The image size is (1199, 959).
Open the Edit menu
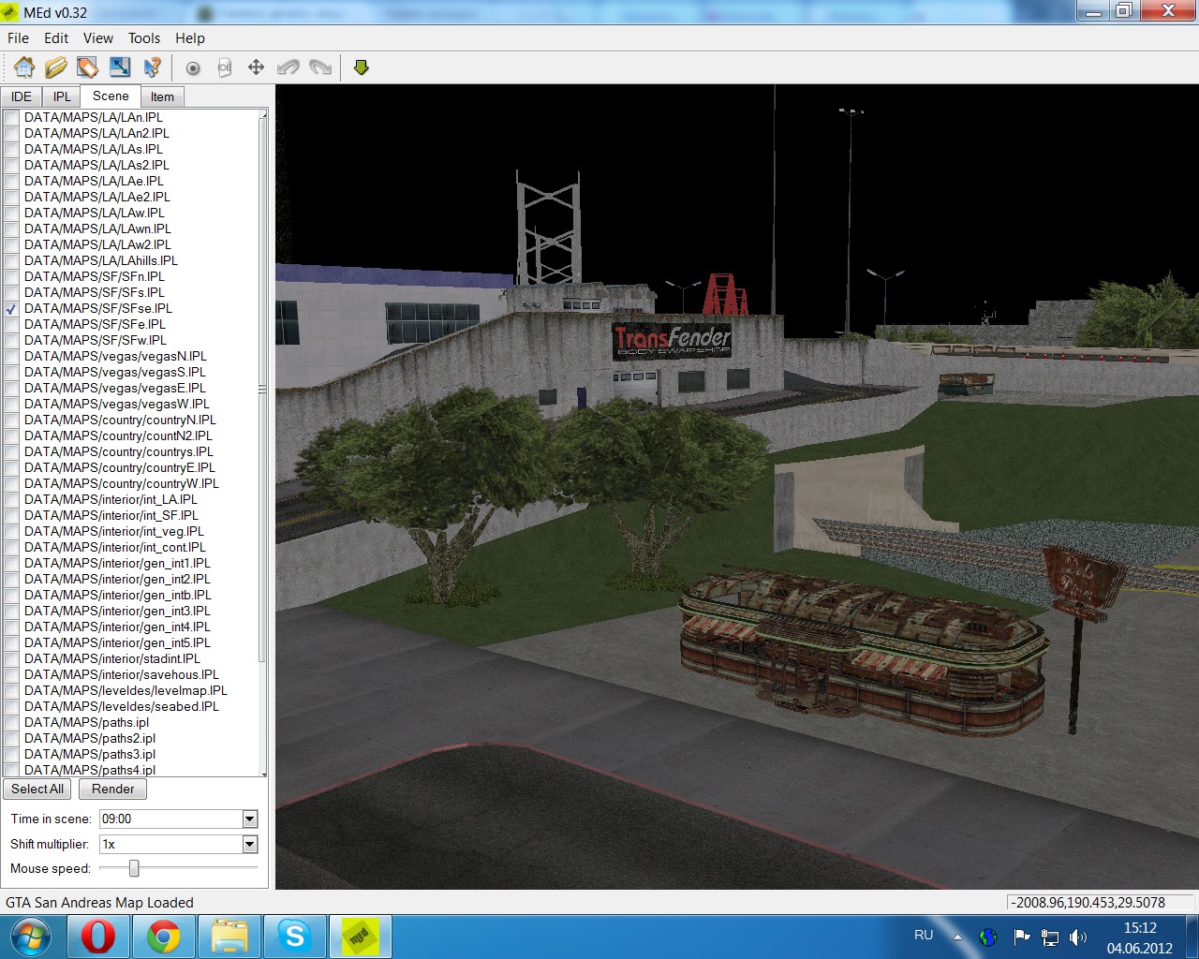click(56, 38)
